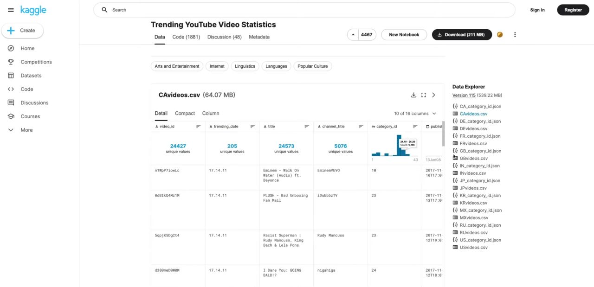Go to Datasets in sidebar

pos(31,76)
